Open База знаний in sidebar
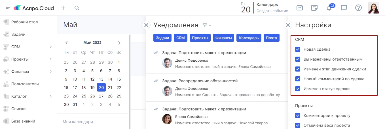 coord(23,121)
